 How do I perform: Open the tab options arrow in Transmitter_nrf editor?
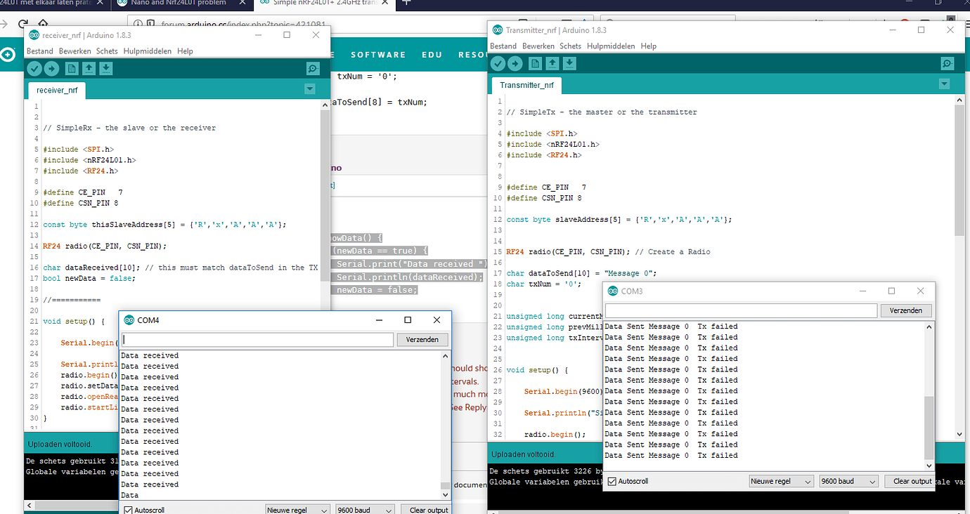tap(944, 83)
